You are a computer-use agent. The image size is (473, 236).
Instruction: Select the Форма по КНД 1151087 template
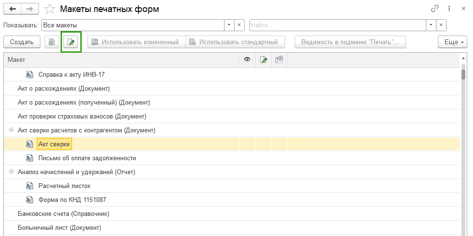pyautogui.click(x=232, y=200)
